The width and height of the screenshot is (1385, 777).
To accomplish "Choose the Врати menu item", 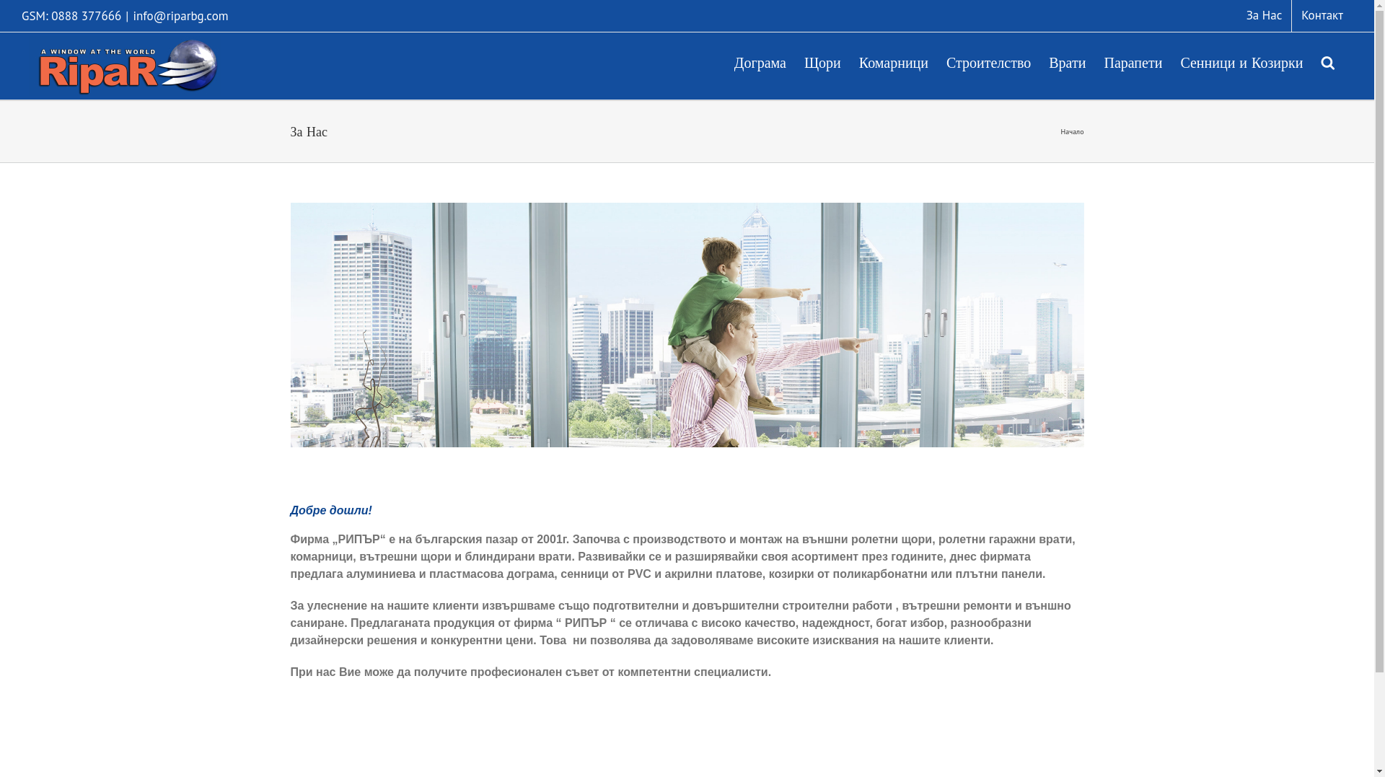I will tap(1067, 63).
